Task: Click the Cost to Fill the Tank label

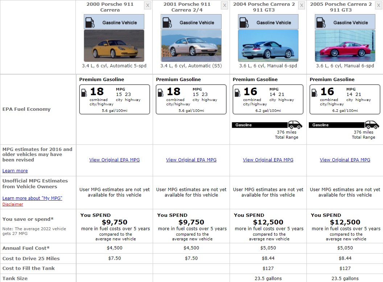Action: pos(29,268)
